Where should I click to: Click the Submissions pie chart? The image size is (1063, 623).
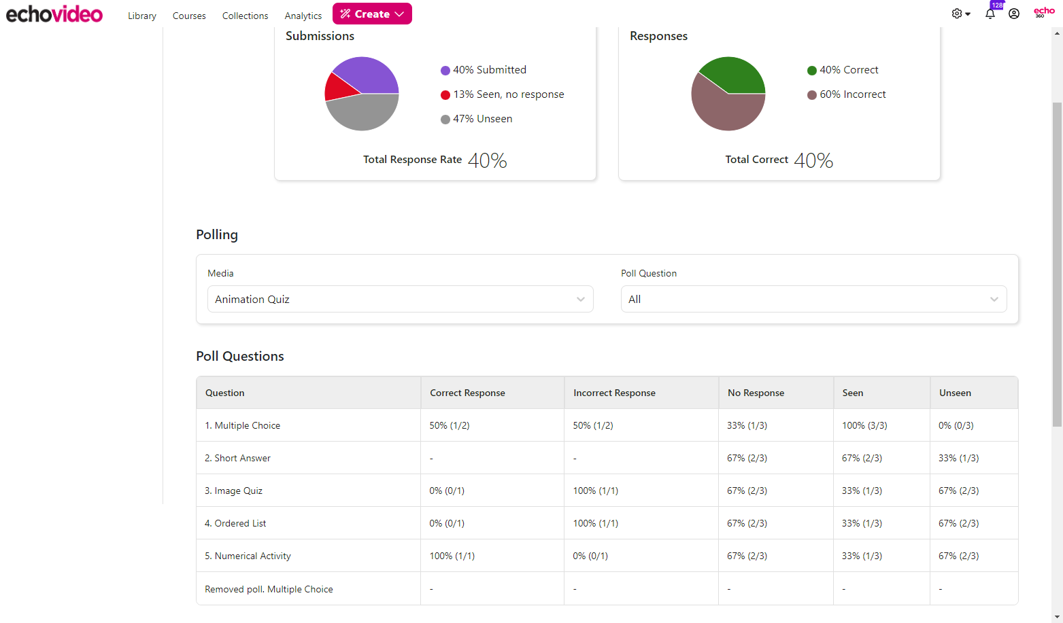click(x=361, y=93)
